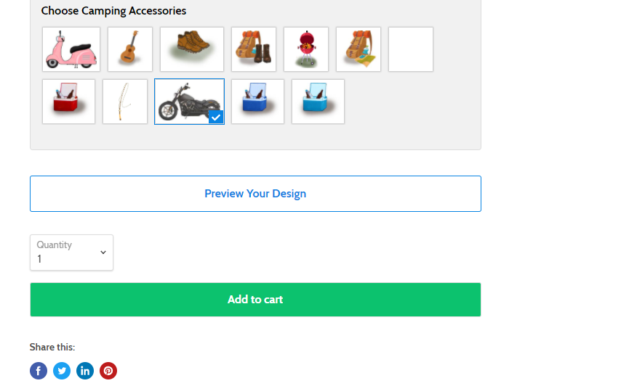The height and width of the screenshot is (386, 629).
Task: Click the Preview Your Design button
Action: (x=255, y=194)
